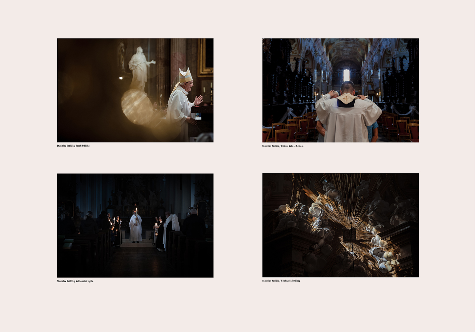Click the 'Josef Hrdlička' caption text
This screenshot has width=475, height=332.
(82, 146)
